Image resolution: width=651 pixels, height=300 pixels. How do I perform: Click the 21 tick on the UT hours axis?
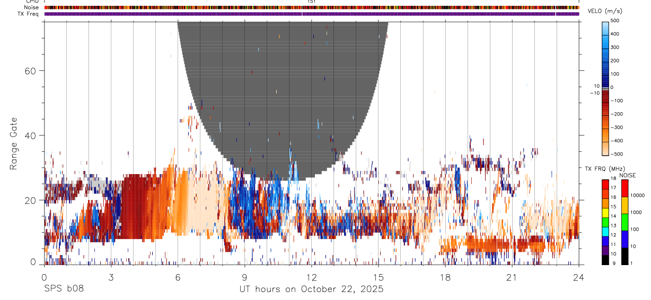[x=512, y=277]
